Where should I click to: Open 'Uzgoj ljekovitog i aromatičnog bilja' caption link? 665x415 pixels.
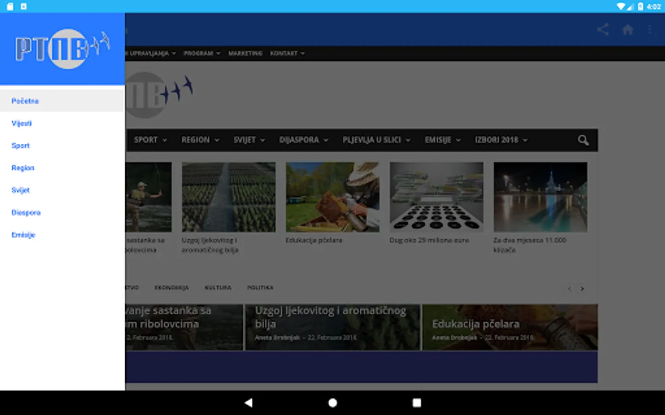point(210,245)
